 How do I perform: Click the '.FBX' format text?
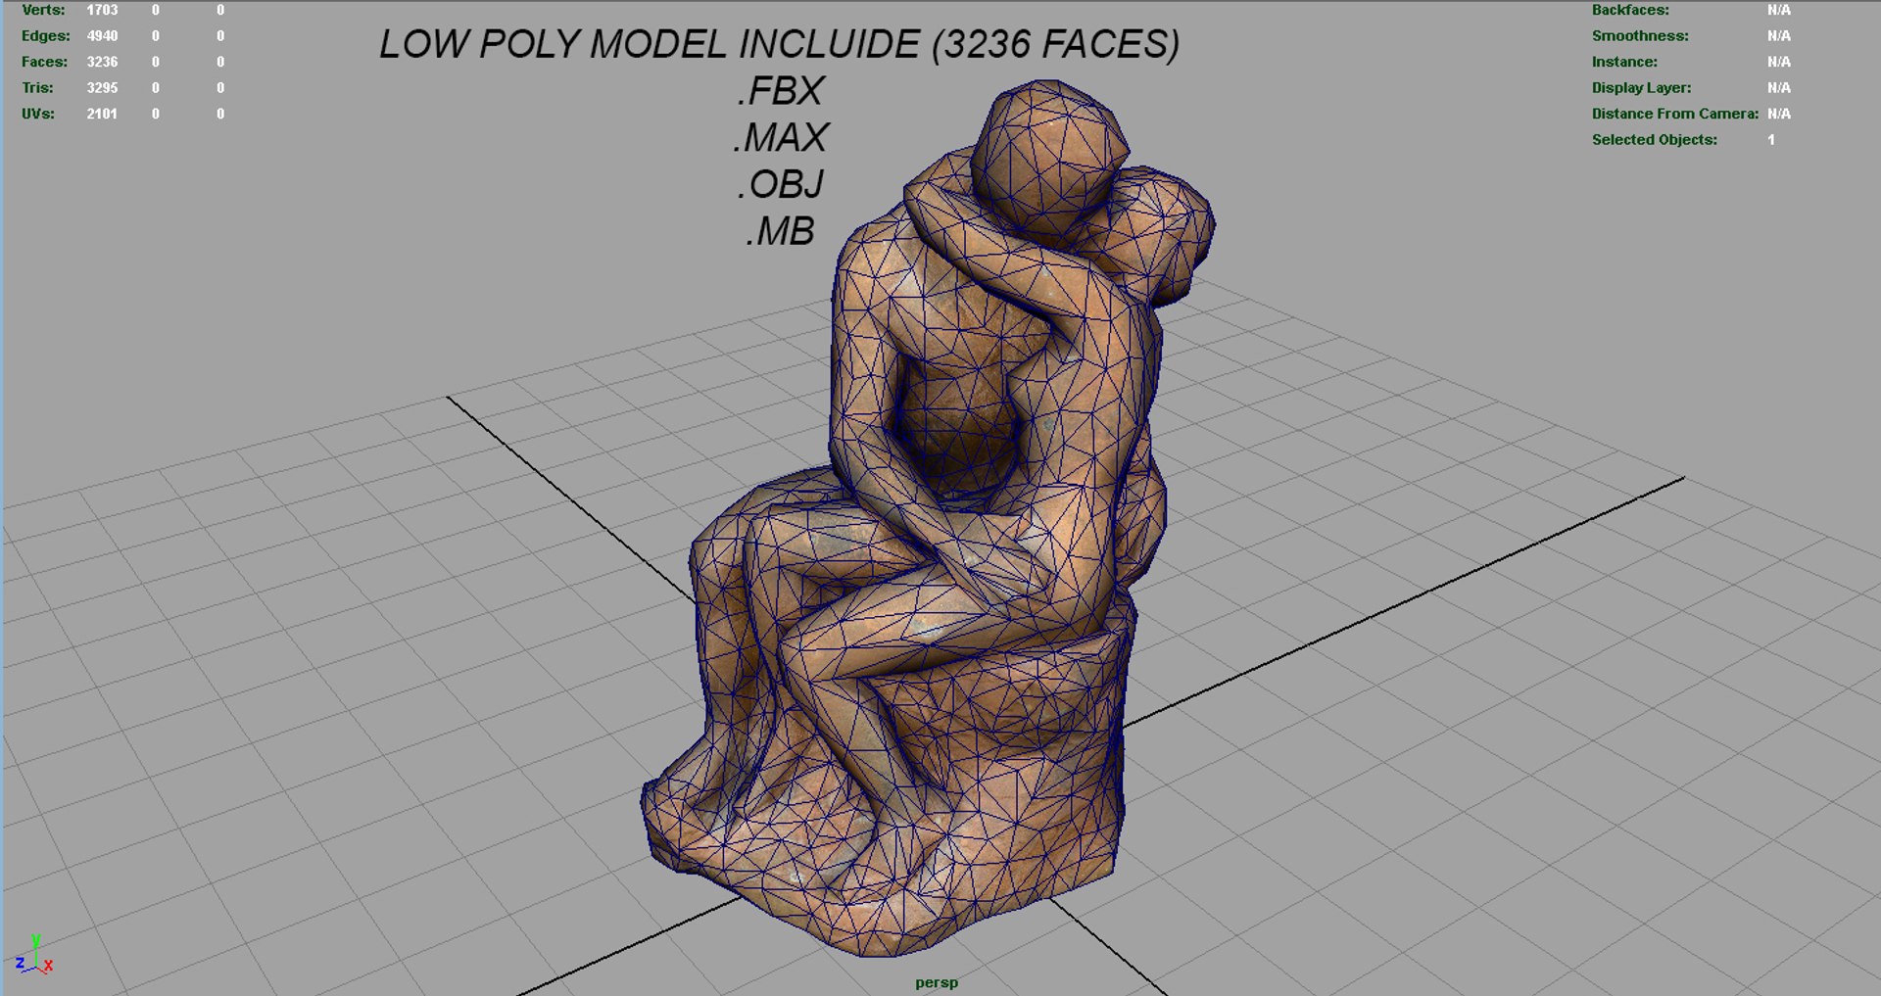coord(781,91)
